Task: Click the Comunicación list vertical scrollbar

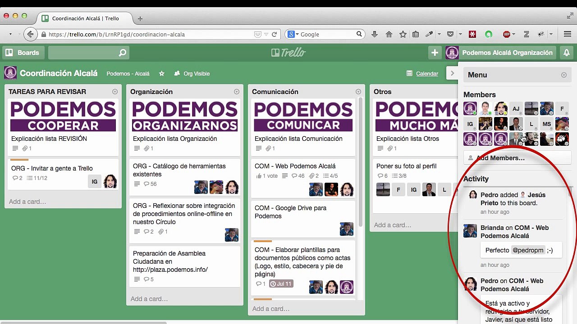Action: click(360, 162)
